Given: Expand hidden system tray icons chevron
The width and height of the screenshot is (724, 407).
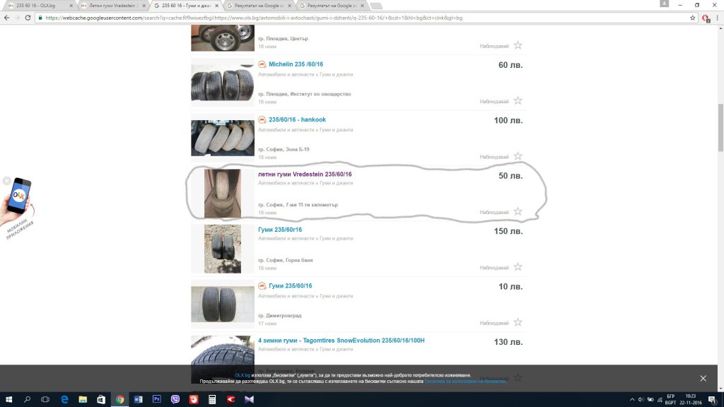Looking at the screenshot, I should (631, 400).
